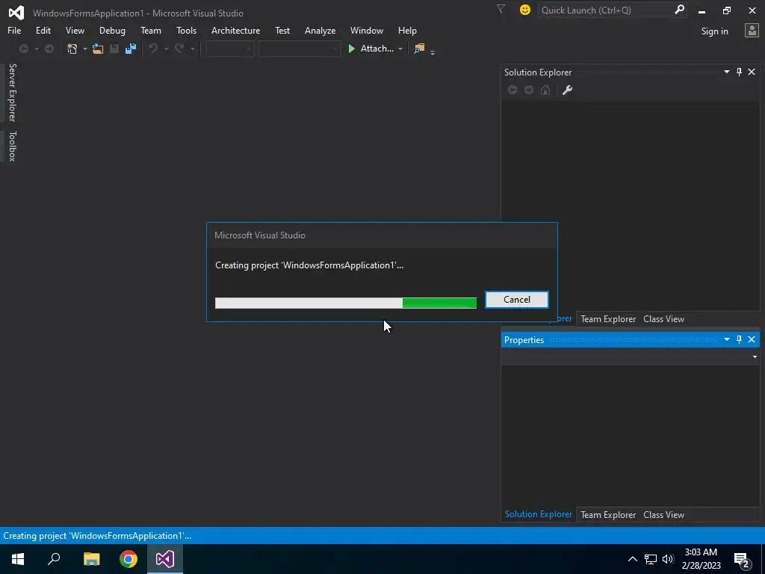Click the yellow smiley feedback icon

(x=525, y=10)
